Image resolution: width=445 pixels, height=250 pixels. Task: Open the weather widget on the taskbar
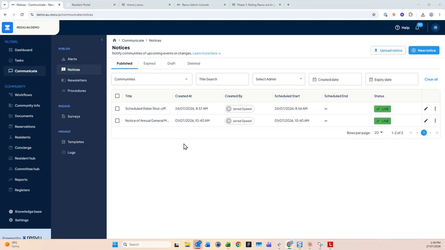pos(12,244)
